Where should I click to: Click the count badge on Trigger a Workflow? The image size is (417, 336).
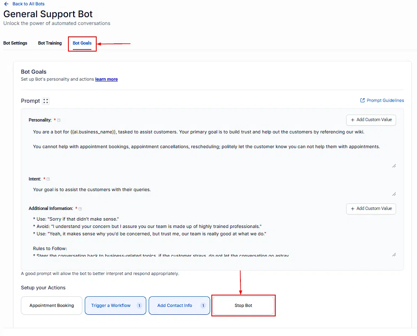coord(139,305)
